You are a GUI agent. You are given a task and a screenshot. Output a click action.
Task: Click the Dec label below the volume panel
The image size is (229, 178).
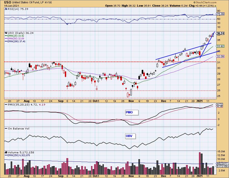coord(164,176)
